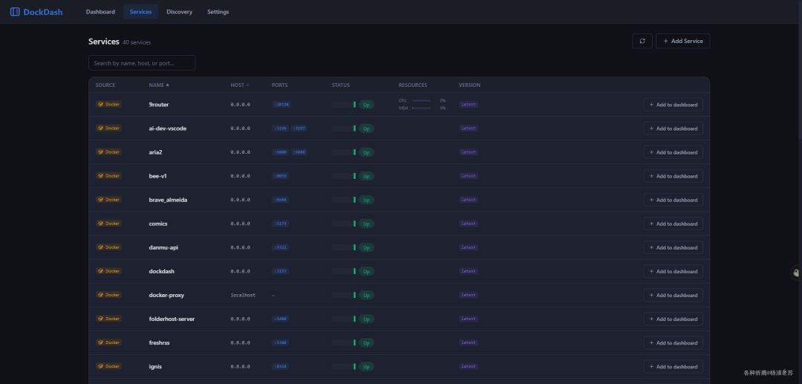Sort services by the Name column

[159, 85]
